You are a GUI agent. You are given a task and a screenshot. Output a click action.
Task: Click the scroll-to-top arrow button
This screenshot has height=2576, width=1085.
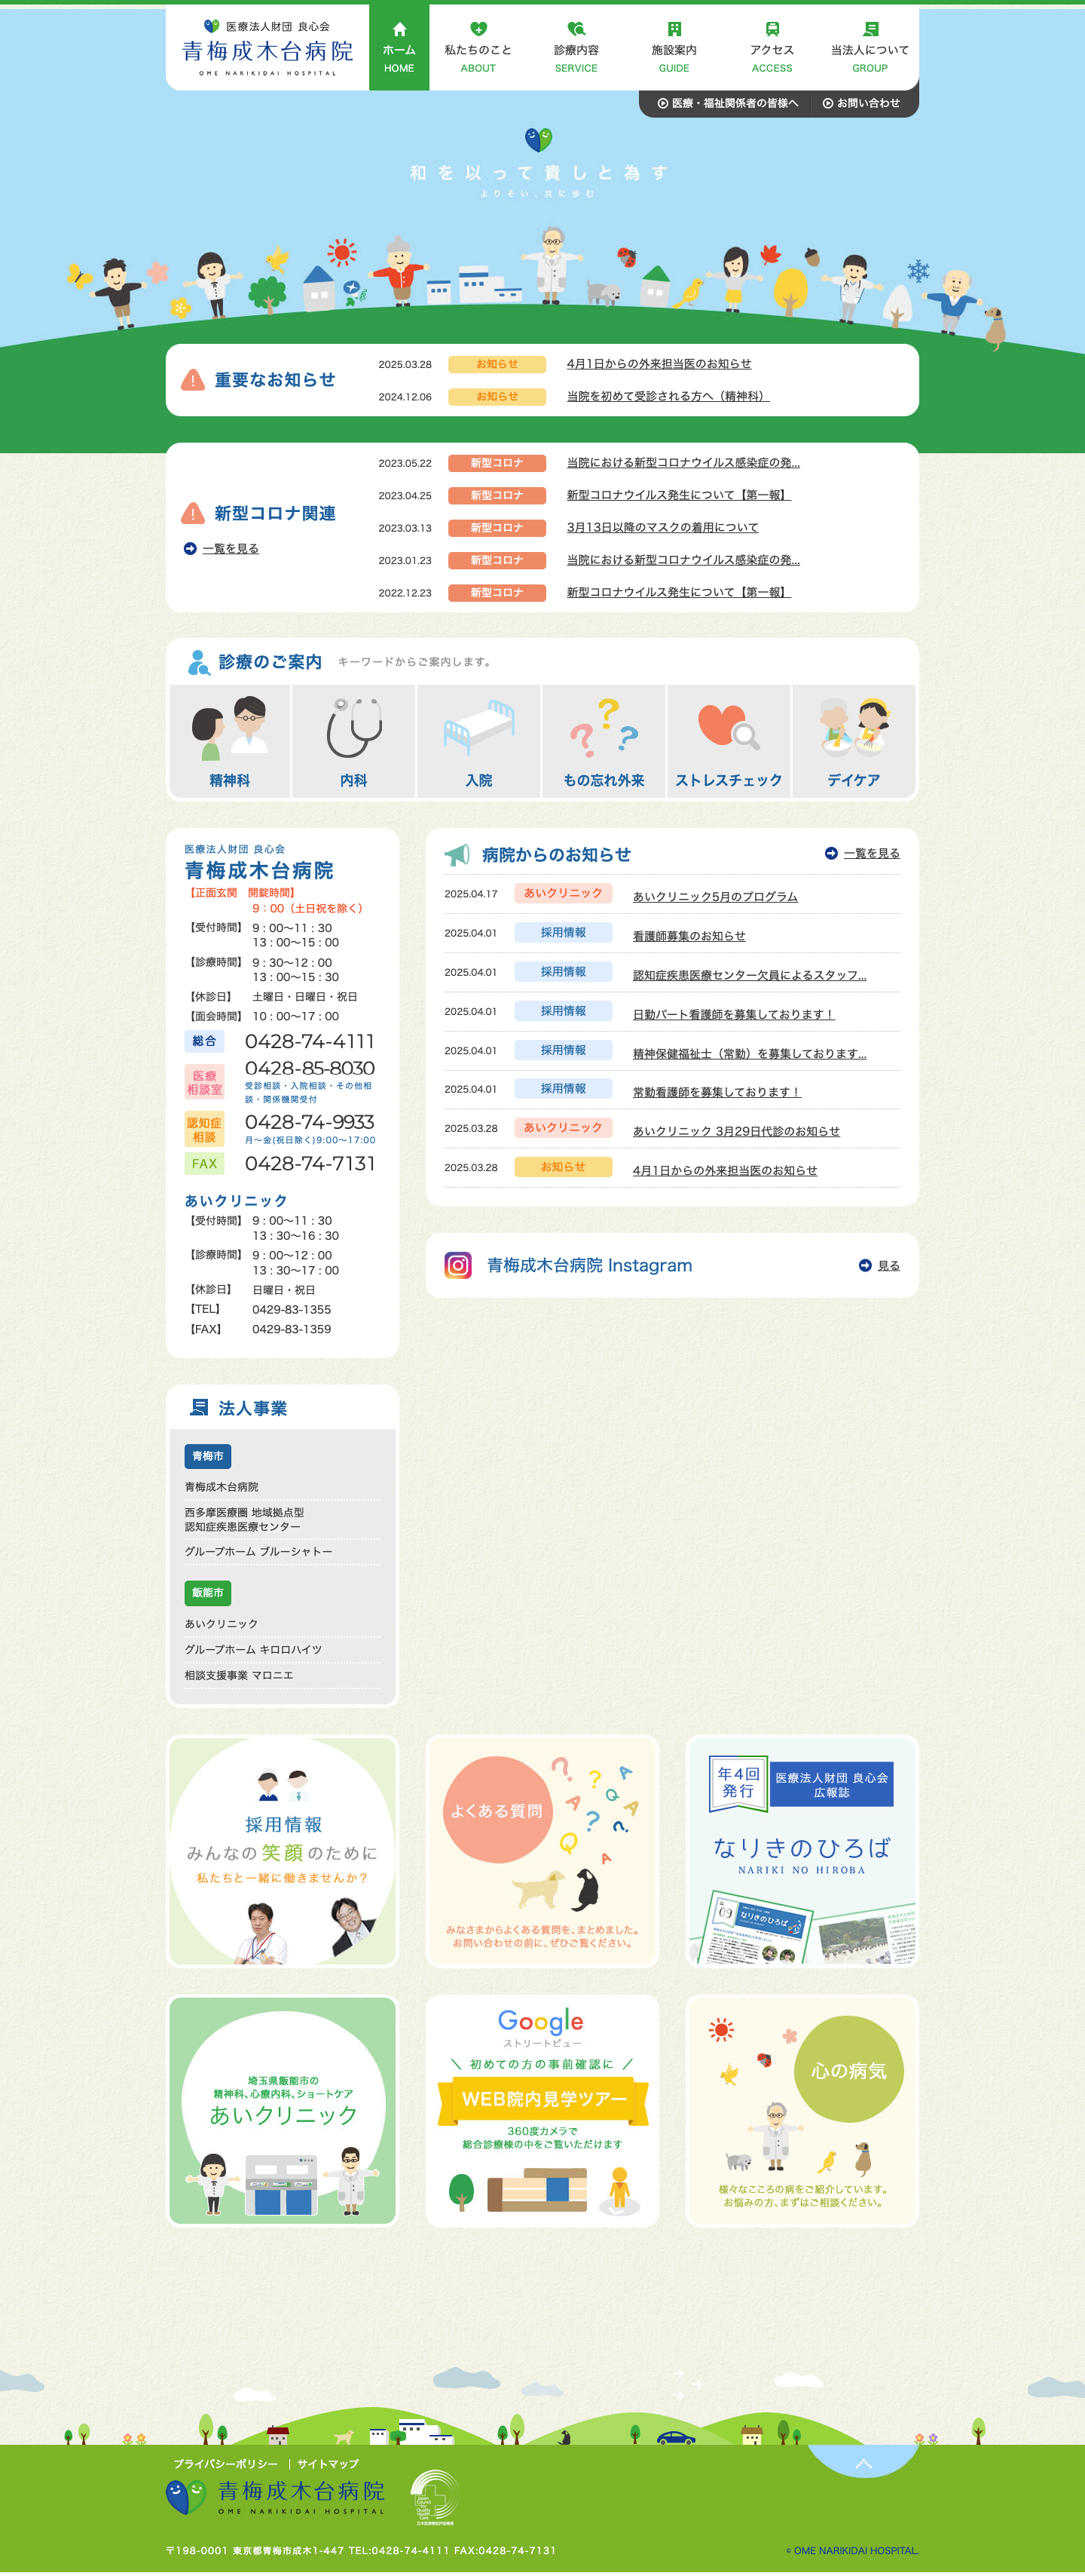tap(863, 2462)
